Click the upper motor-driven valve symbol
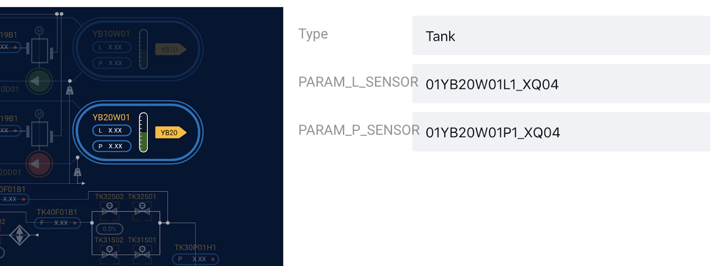721x266 pixels. click(40, 46)
